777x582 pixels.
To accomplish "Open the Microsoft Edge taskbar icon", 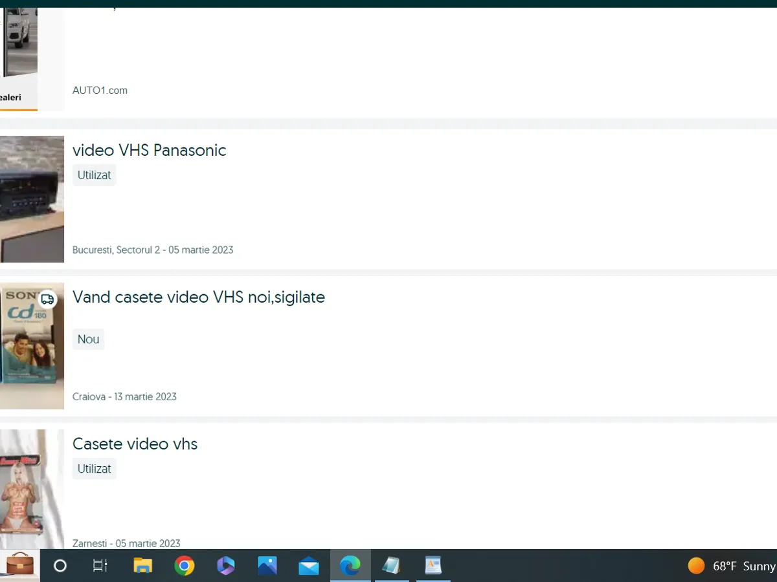I will pyautogui.click(x=350, y=566).
